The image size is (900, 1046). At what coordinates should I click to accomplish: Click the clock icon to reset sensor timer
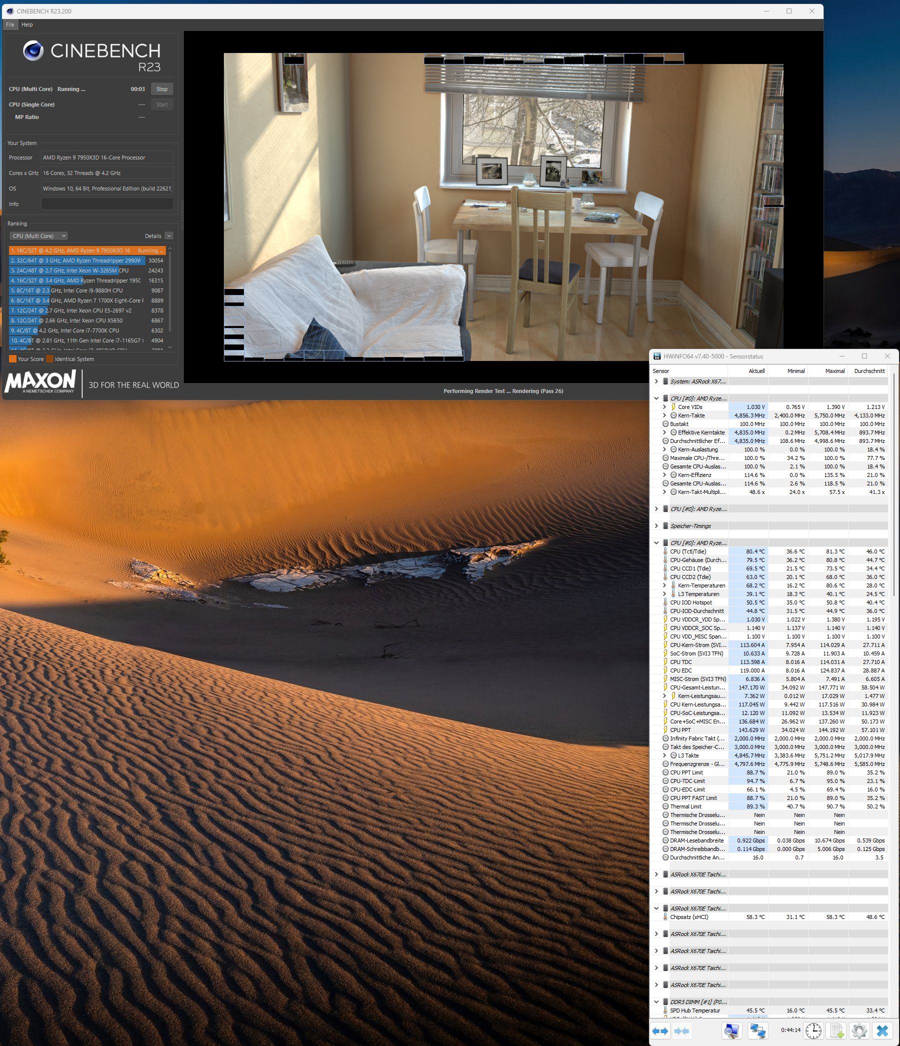click(813, 1030)
